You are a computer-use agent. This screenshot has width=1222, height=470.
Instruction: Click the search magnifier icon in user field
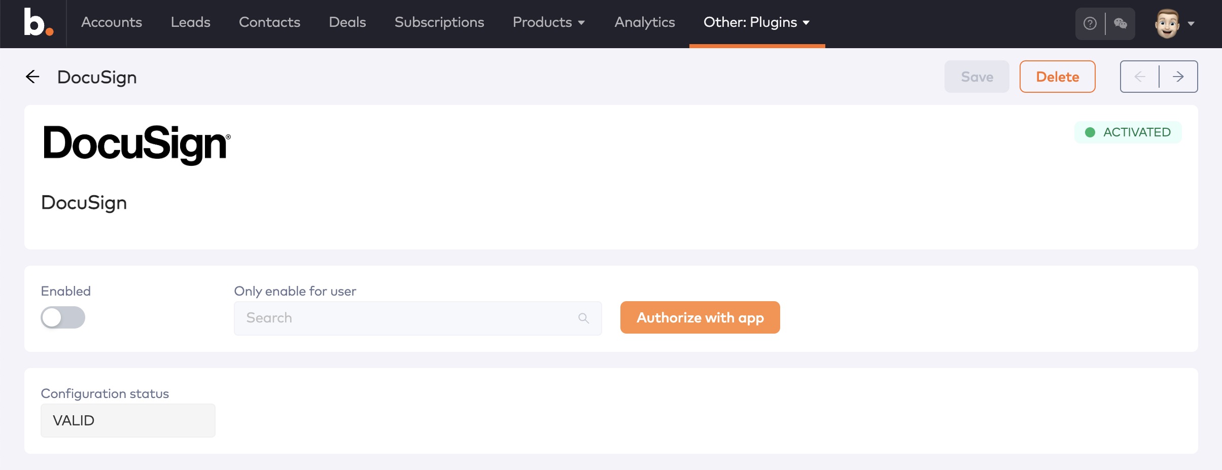pyautogui.click(x=583, y=318)
